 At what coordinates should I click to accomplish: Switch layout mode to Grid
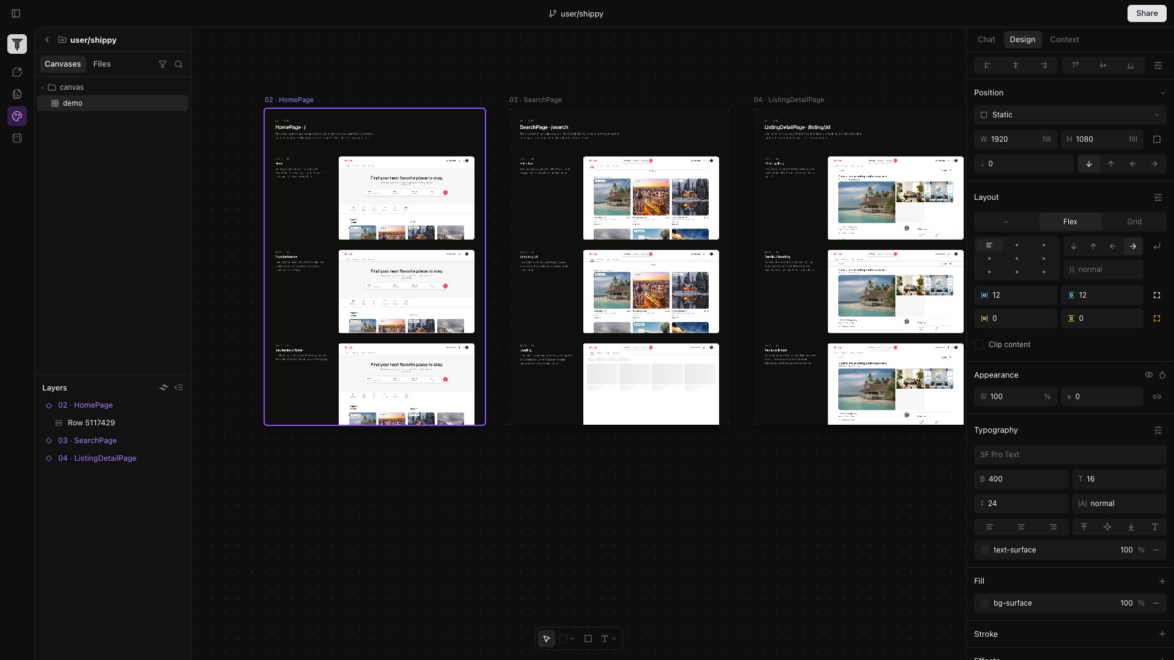(1134, 222)
